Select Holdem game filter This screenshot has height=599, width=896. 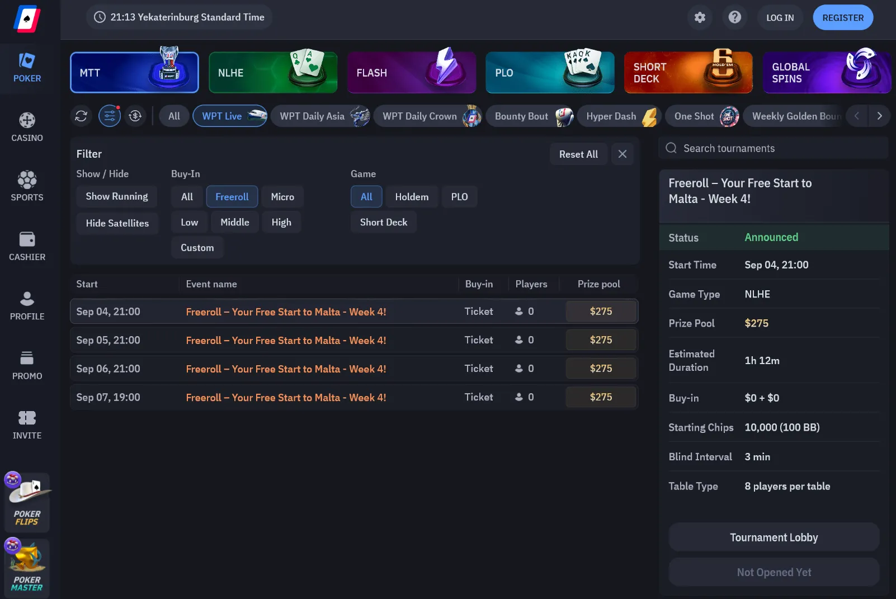tap(412, 197)
